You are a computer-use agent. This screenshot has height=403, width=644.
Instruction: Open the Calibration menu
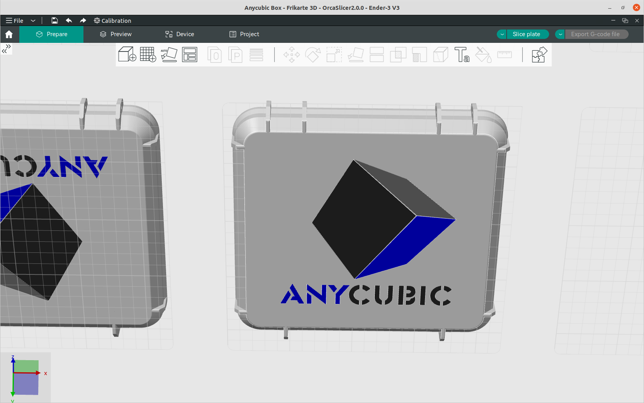coord(113,20)
